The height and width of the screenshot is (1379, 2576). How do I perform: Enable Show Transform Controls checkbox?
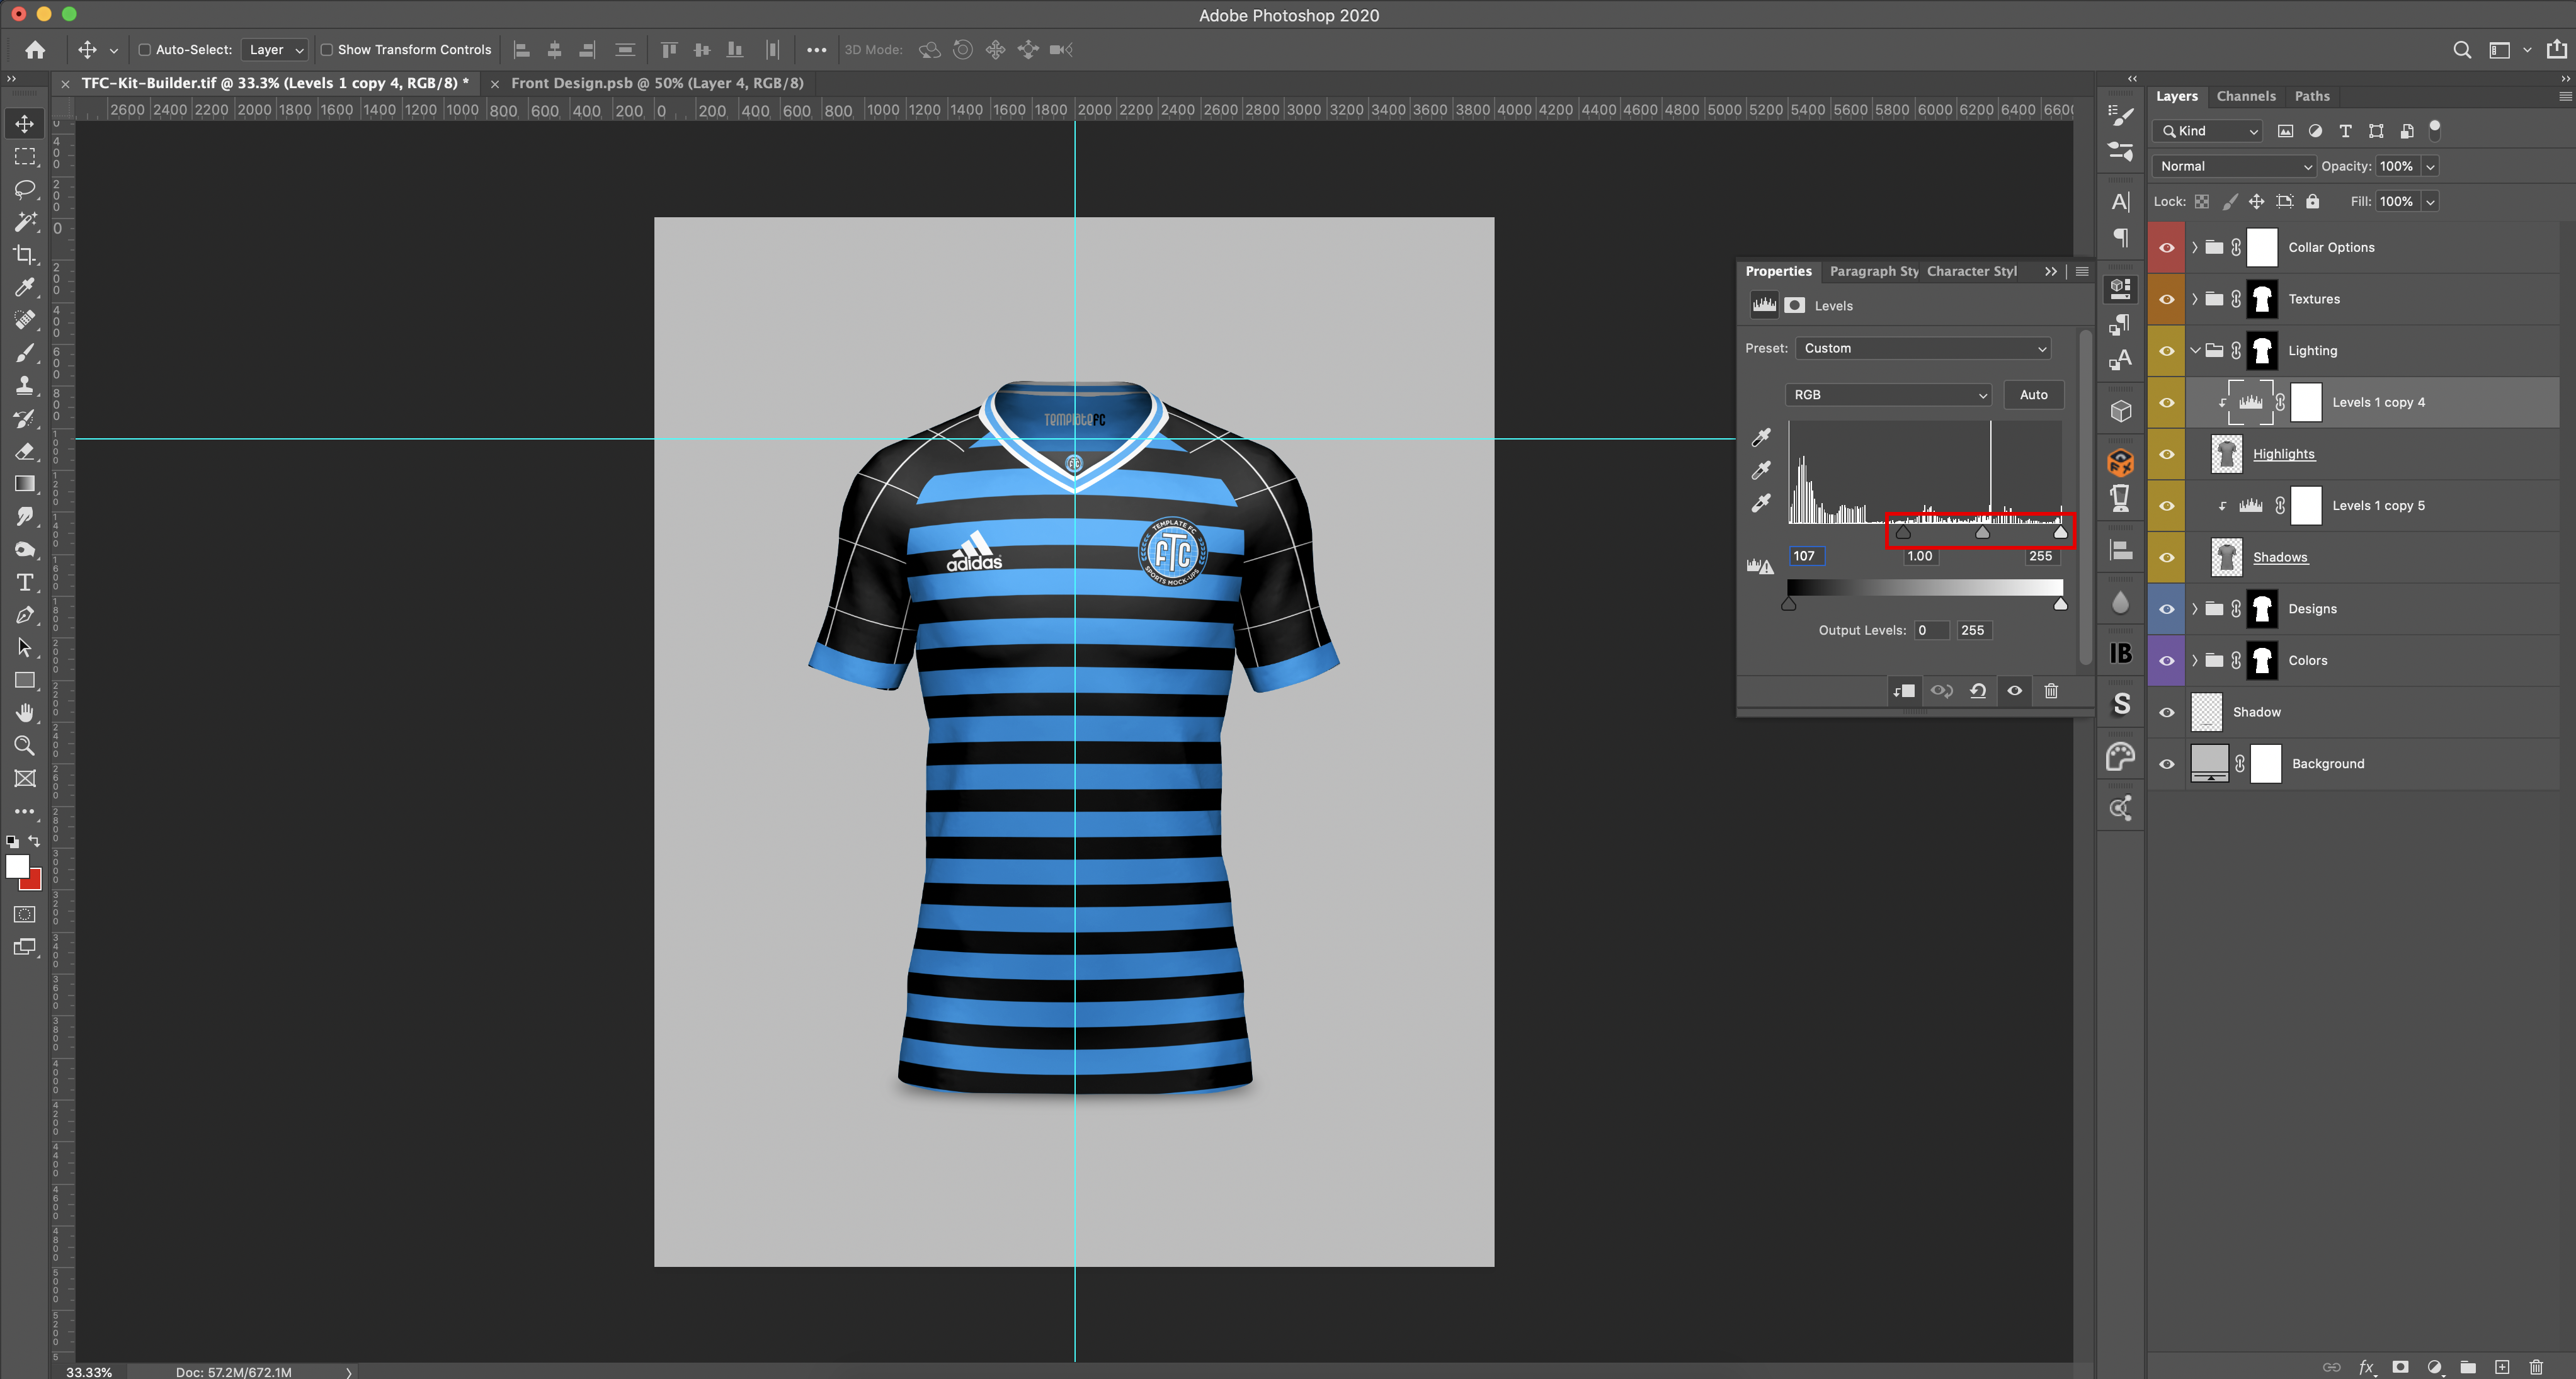[326, 50]
